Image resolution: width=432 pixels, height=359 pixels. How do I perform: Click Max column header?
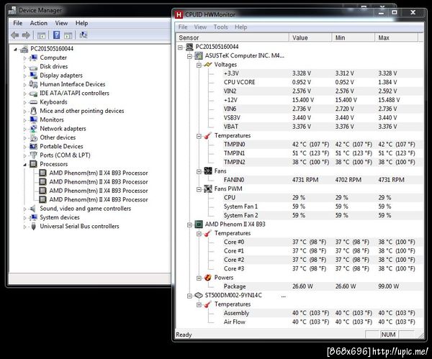[x=397, y=37]
